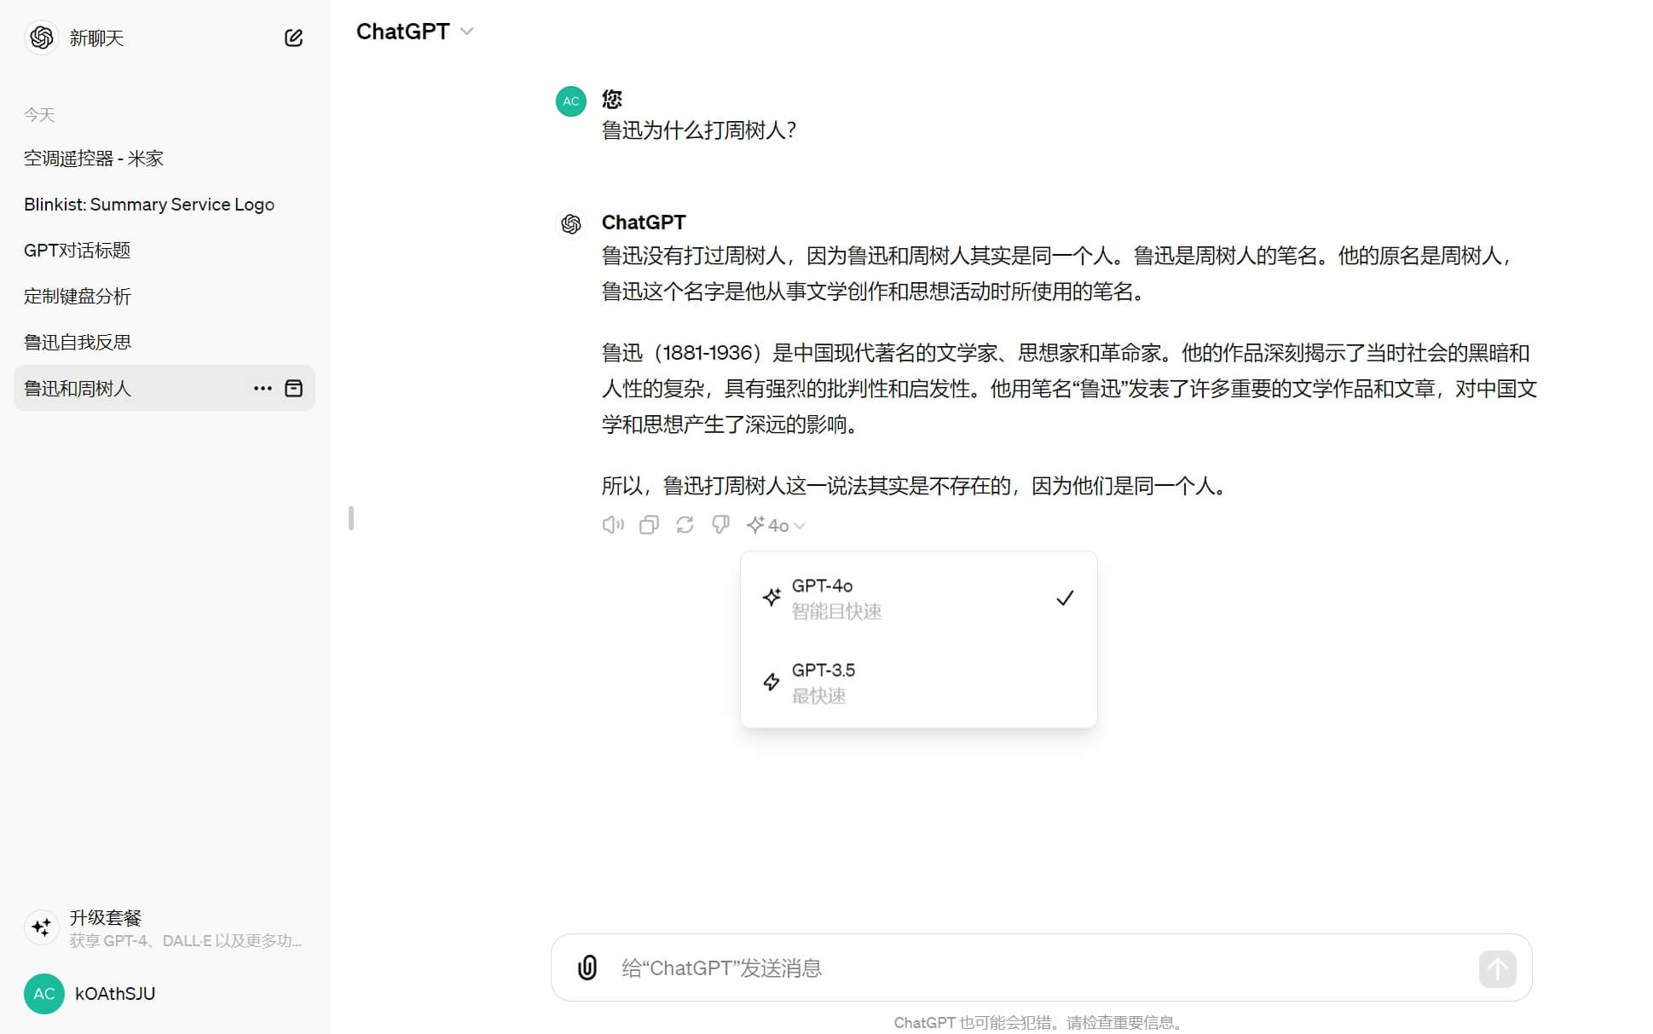Start a new chat with the compose icon
The width and height of the screenshot is (1653, 1034).
293,38
